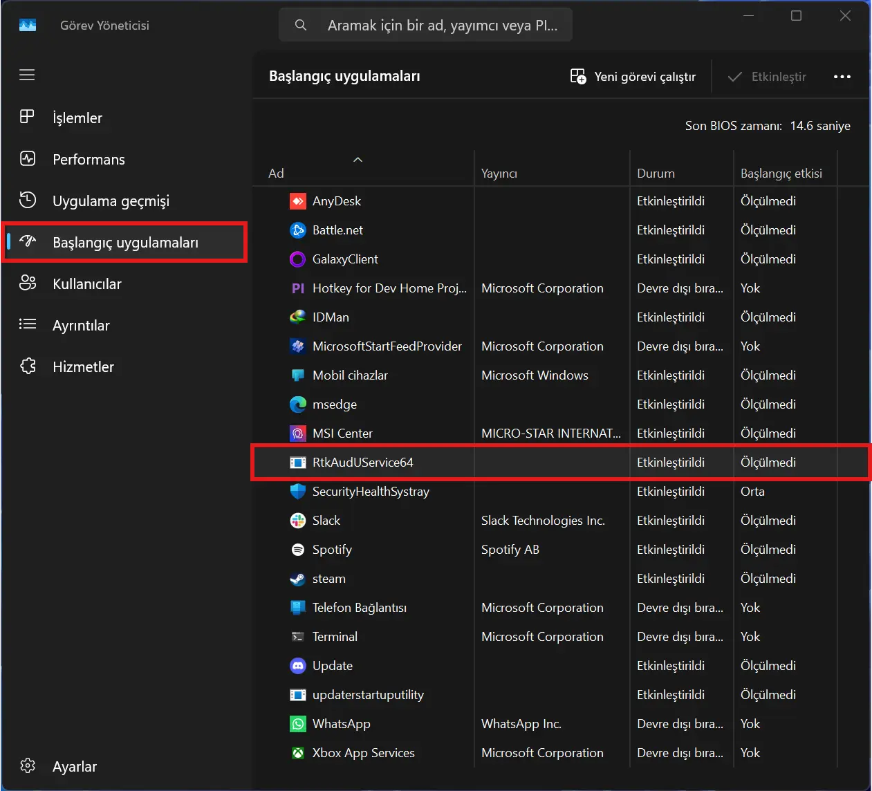Click the IDMan app icon
Viewport: 872px width, 791px height.
(x=297, y=317)
